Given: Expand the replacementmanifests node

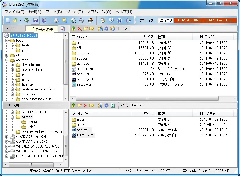Looking at the screenshot, I should (13, 90).
